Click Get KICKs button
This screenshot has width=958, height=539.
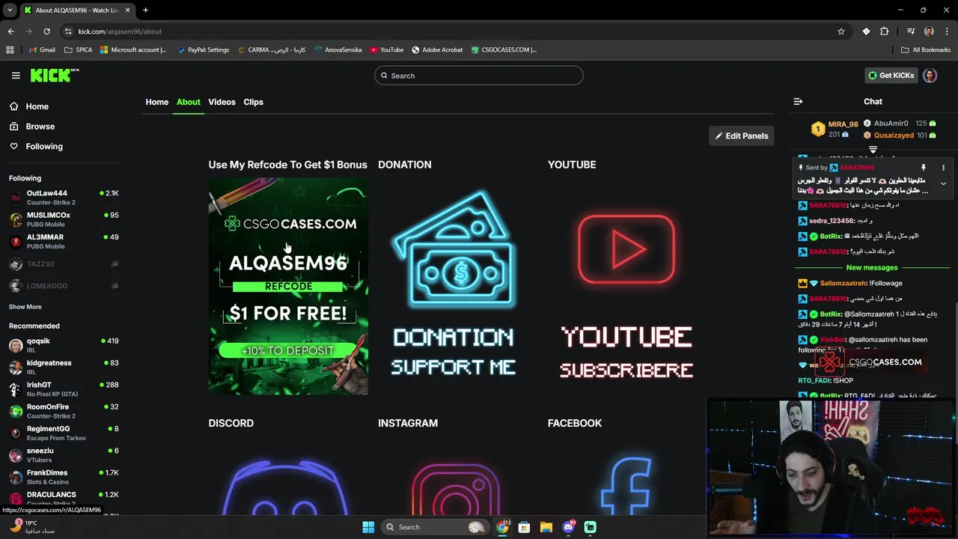[x=891, y=76]
